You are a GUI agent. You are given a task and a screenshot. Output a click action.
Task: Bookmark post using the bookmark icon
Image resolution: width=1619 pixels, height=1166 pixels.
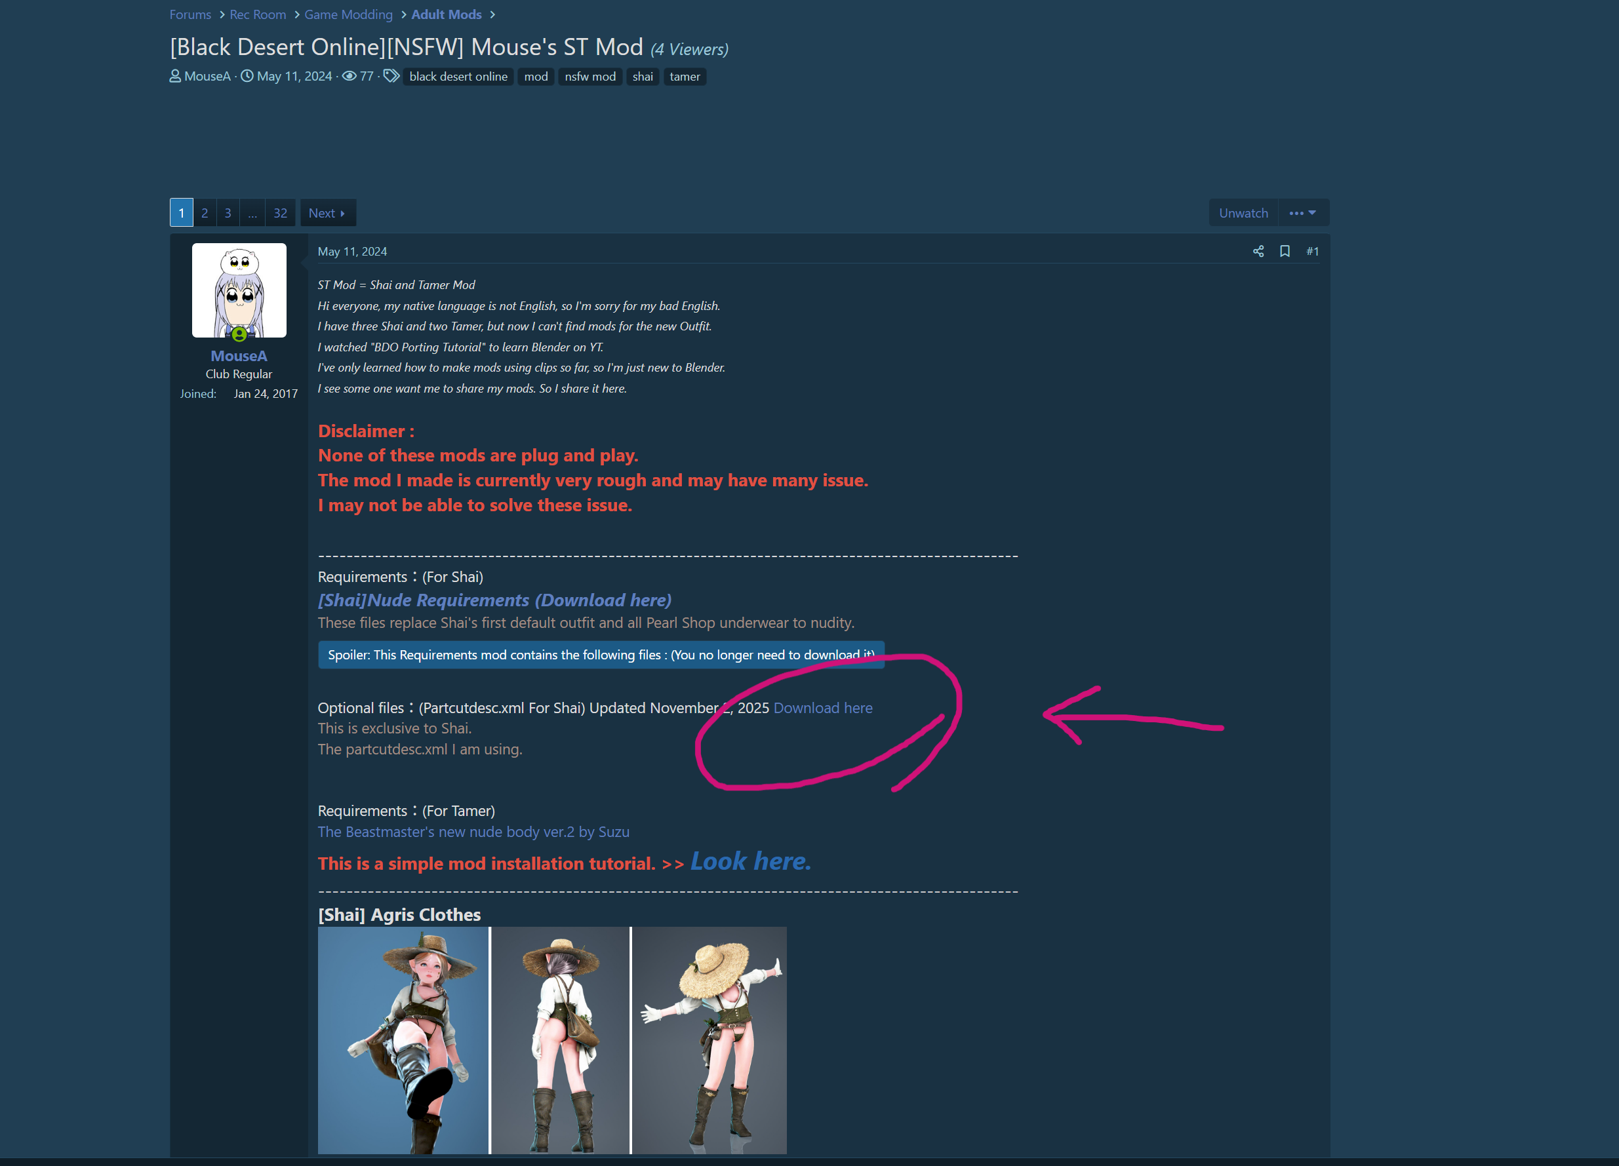pos(1284,251)
